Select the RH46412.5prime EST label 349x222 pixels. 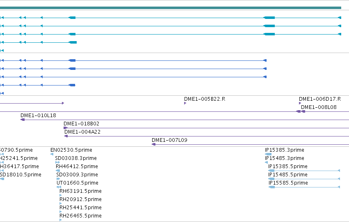[x=77, y=166]
